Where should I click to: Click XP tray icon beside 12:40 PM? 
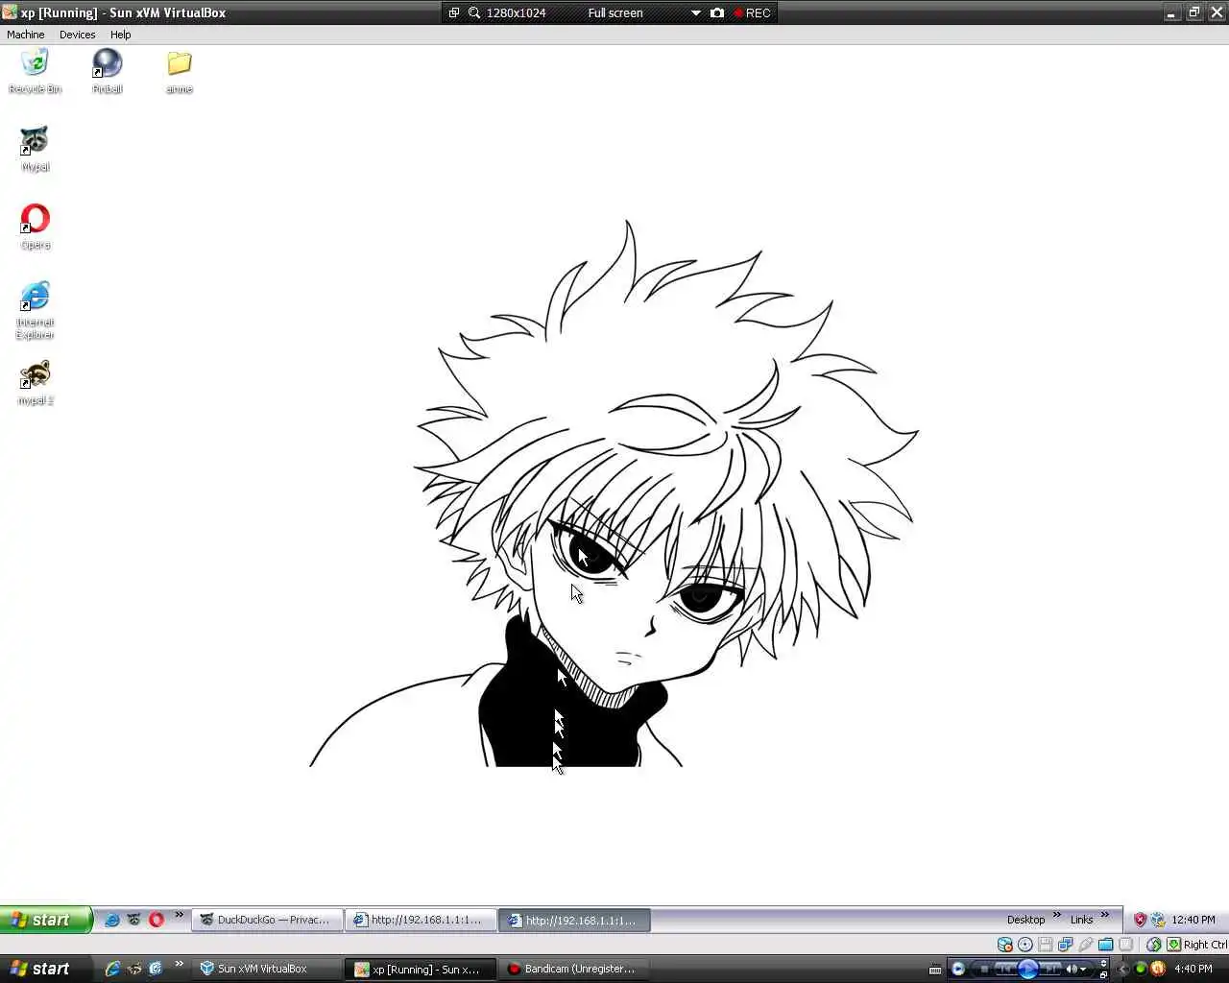click(x=1158, y=920)
